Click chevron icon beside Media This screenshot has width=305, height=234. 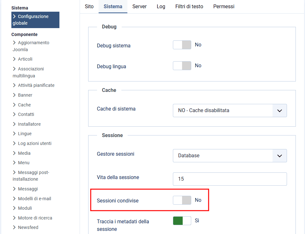[x=14, y=153]
